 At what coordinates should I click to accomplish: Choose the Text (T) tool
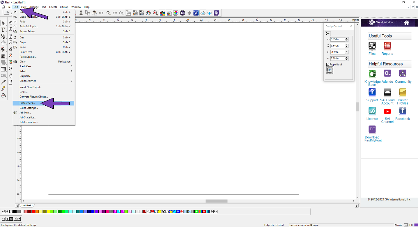pos(3,30)
